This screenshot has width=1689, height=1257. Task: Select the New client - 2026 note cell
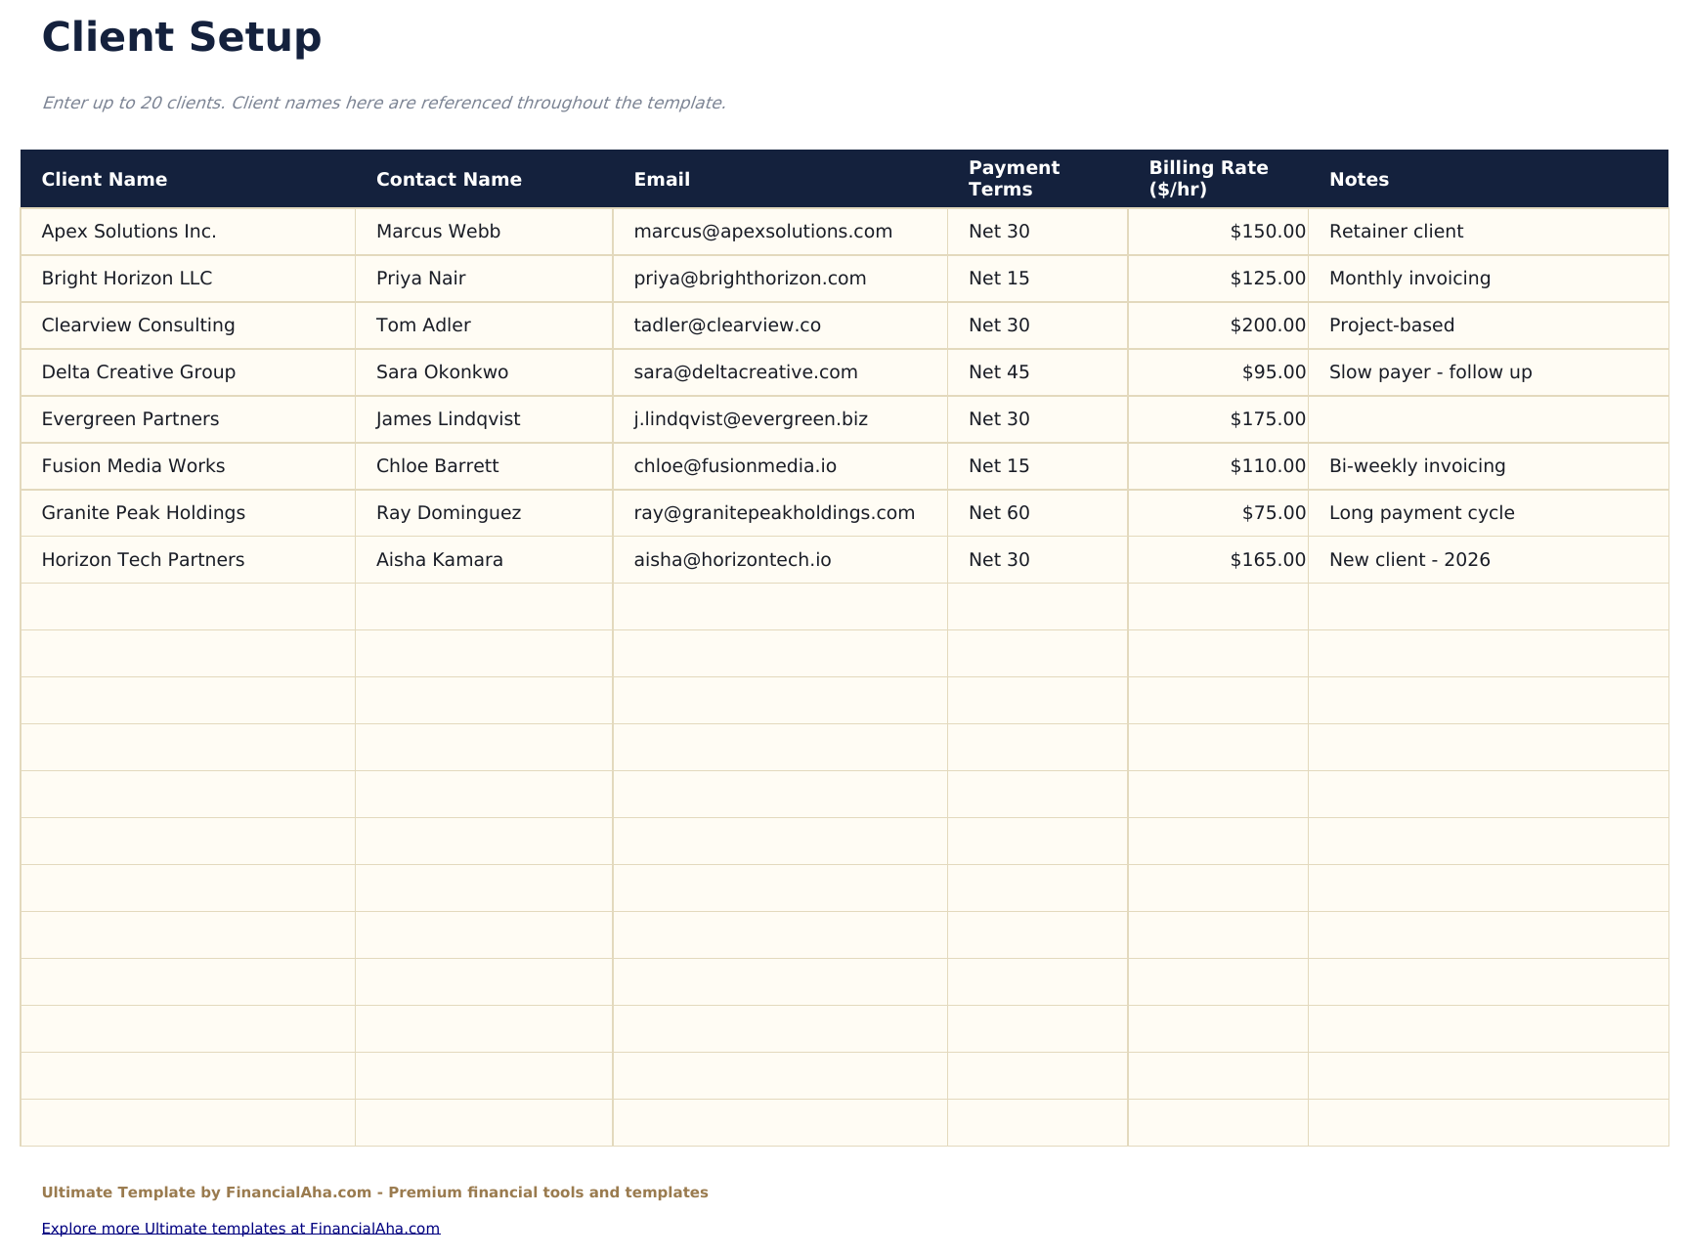(1409, 560)
